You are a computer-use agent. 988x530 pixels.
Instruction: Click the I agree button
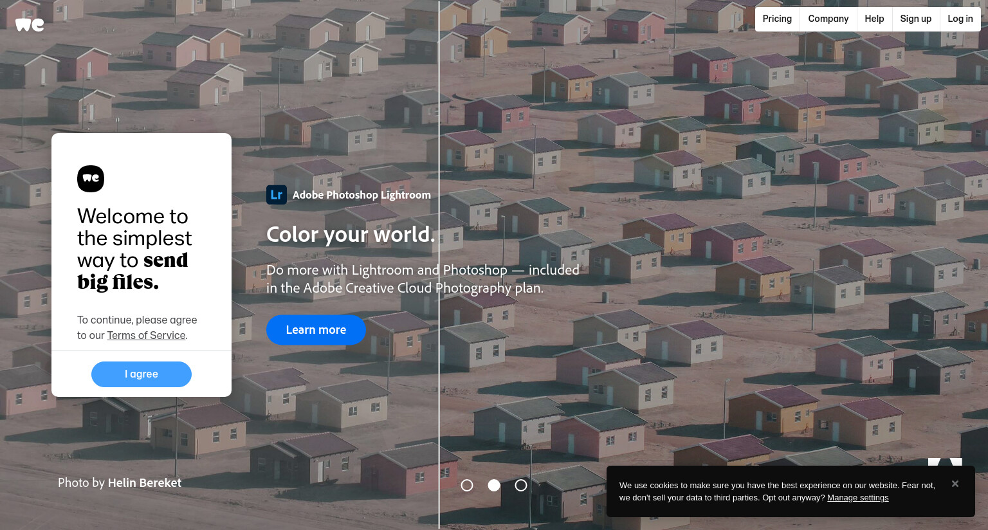(142, 374)
